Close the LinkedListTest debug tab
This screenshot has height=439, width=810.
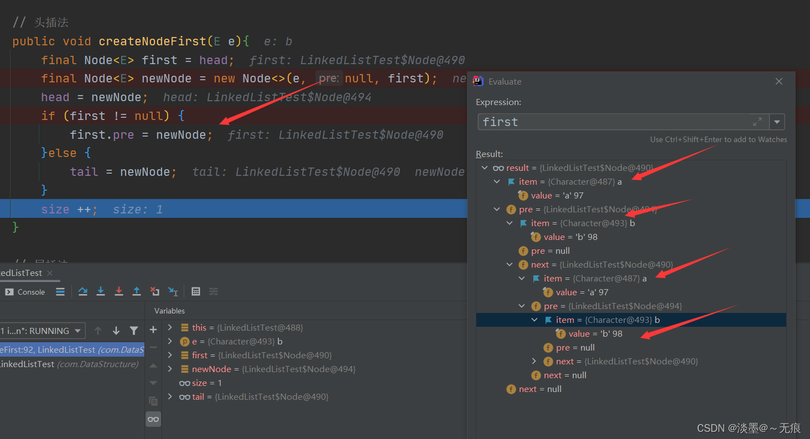click(x=49, y=273)
